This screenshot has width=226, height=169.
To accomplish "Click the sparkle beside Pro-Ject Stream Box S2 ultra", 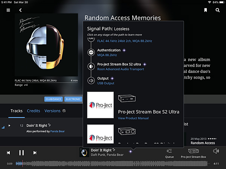I will [145, 64].
